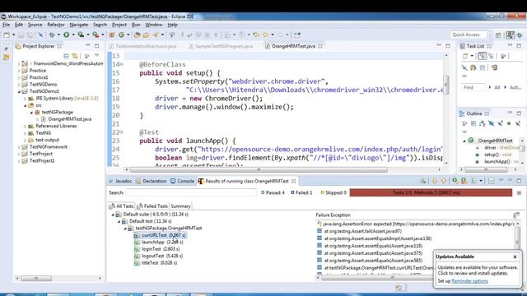Click Focus on Workweek icon in Task List
The height and width of the screenshot is (296, 527).
[503, 56]
